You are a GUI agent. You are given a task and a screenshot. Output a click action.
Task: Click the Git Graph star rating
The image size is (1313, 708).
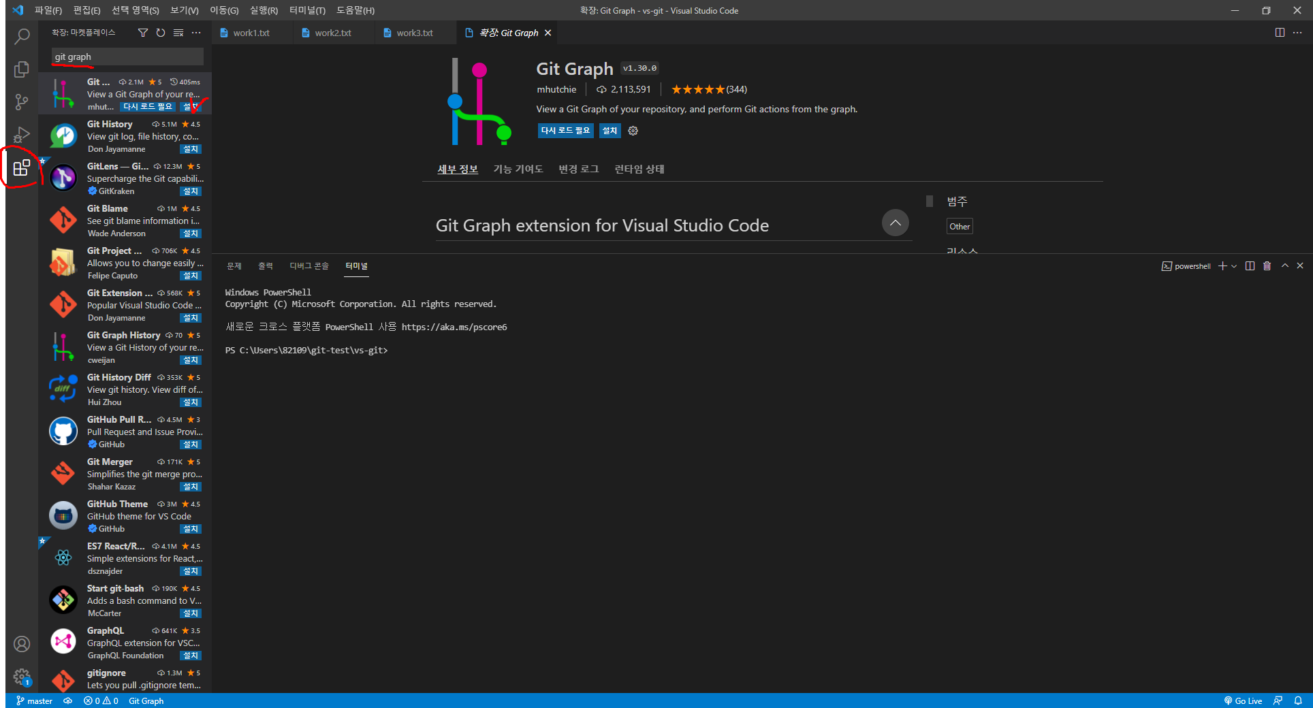pos(709,89)
